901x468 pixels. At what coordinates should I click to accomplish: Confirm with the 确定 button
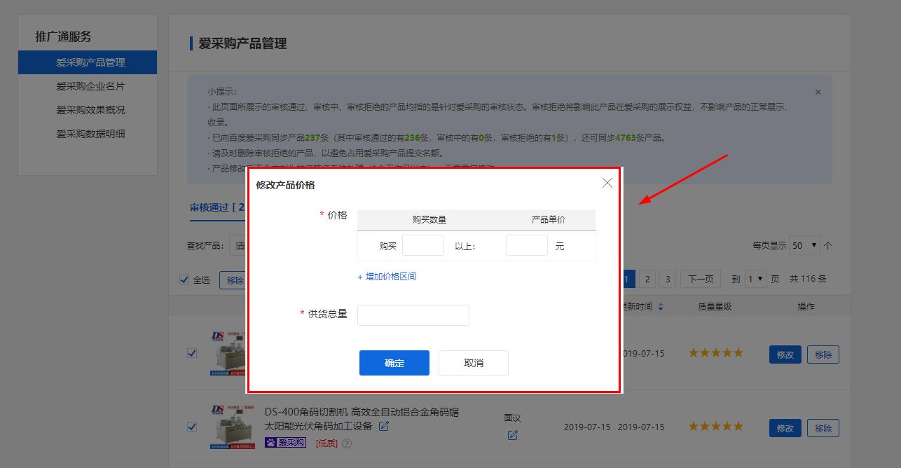click(x=394, y=363)
